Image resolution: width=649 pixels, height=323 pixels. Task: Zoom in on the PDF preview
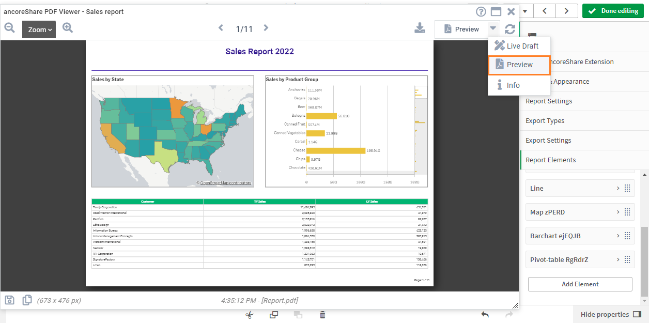(x=68, y=28)
